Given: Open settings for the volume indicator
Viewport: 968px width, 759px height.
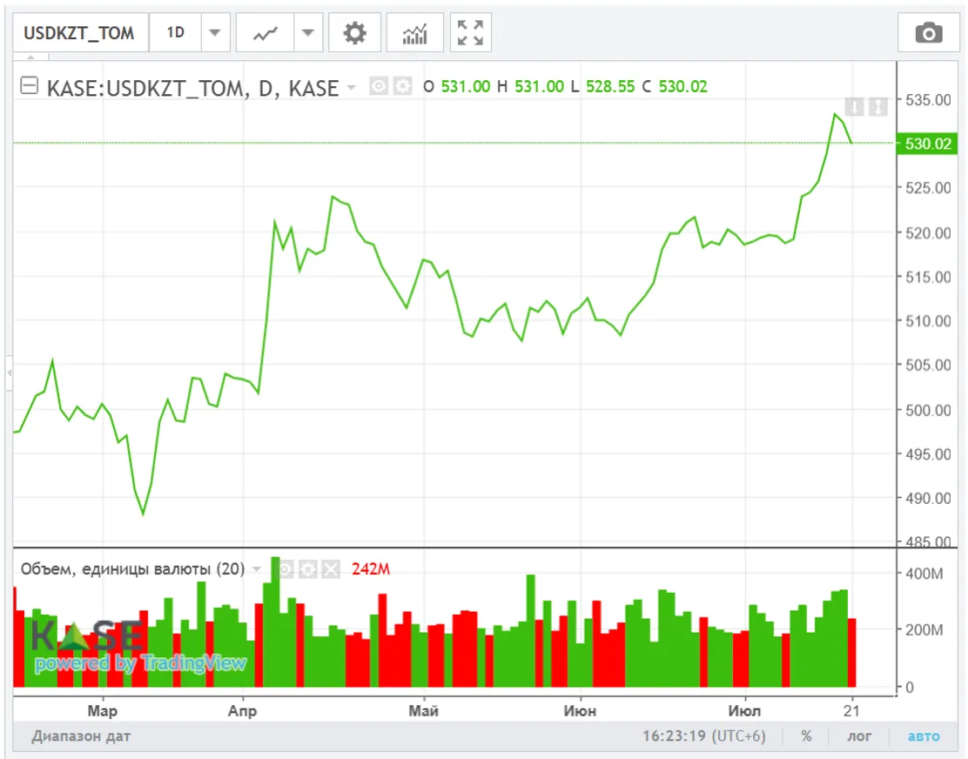Looking at the screenshot, I should (307, 569).
